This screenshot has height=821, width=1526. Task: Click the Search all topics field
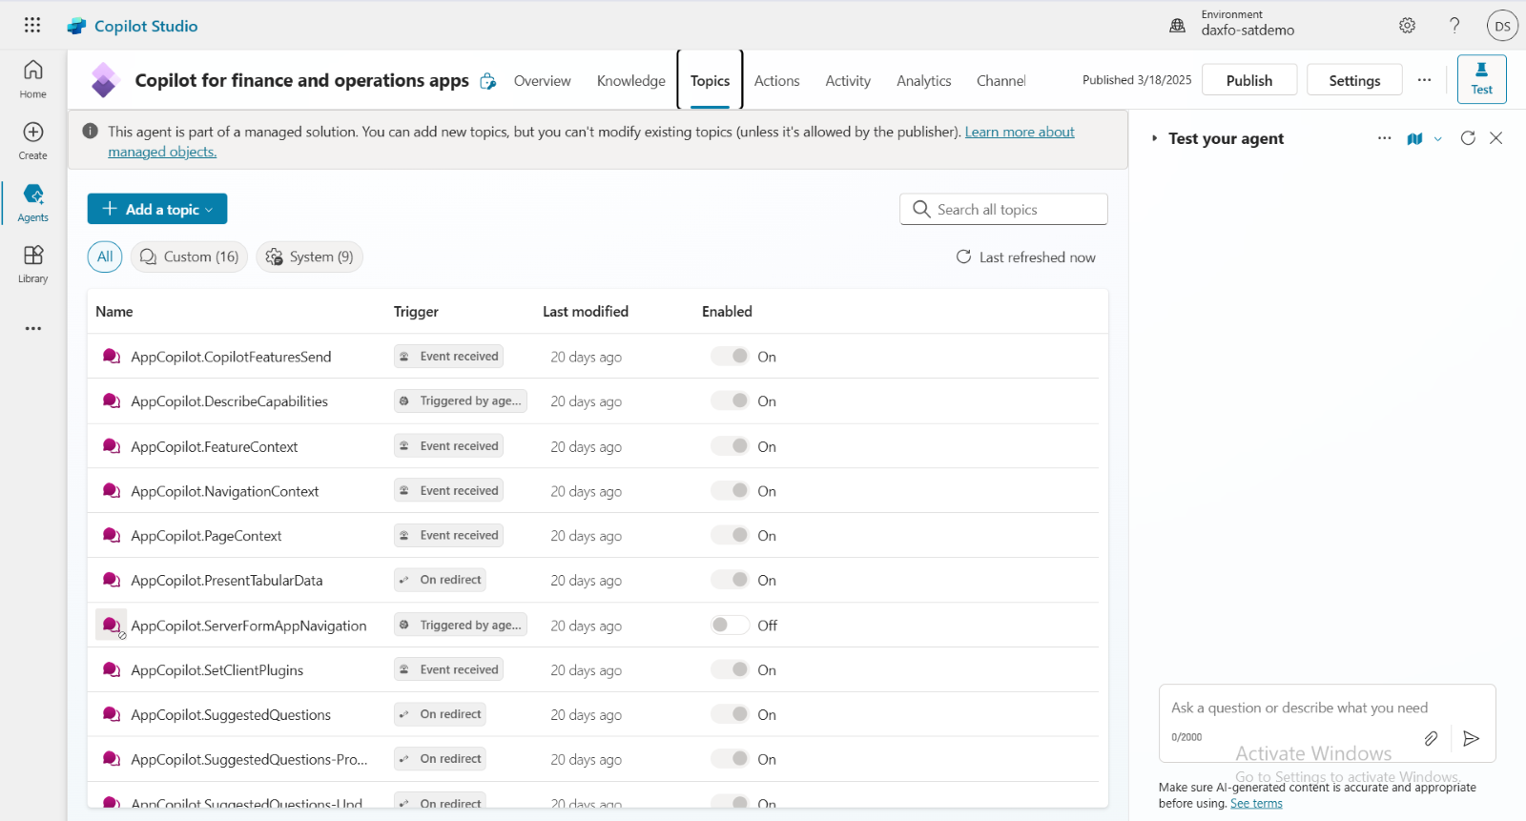pyautogui.click(x=1003, y=210)
